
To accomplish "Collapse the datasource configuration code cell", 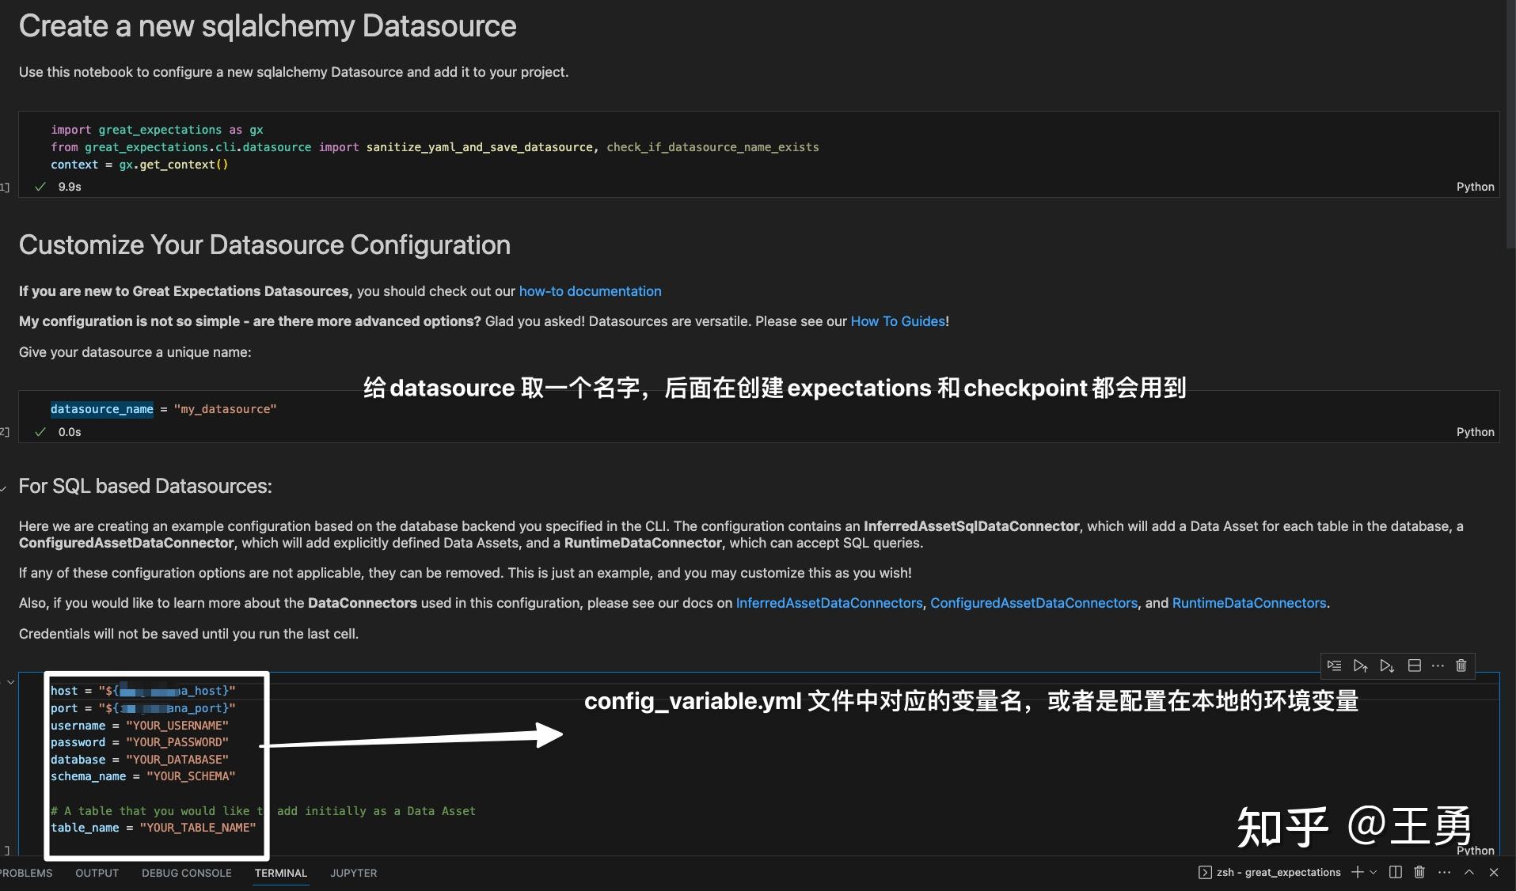I will coord(10,681).
